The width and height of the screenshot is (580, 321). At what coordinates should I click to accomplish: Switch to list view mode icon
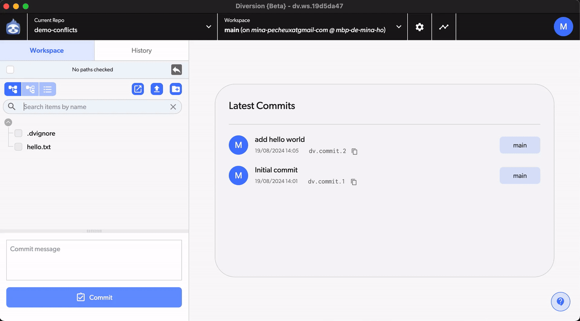point(48,89)
